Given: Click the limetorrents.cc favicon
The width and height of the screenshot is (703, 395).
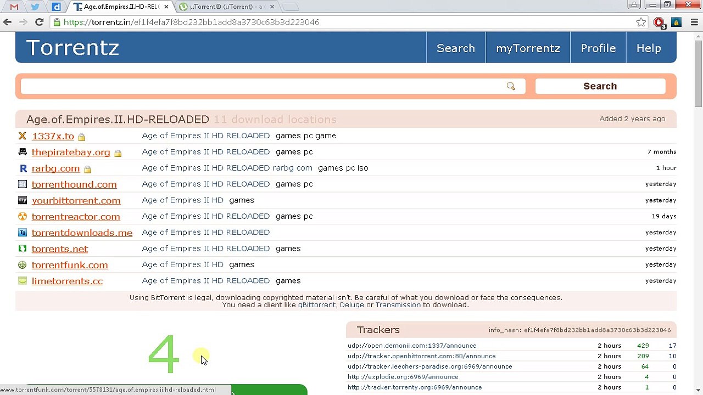Looking at the screenshot, I should 22,281.
